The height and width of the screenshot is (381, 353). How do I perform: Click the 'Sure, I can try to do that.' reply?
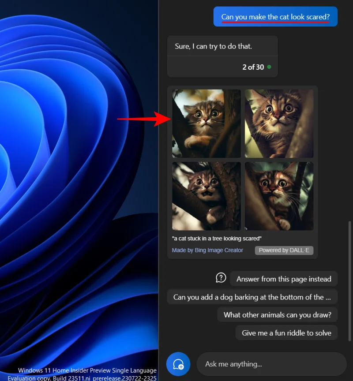coord(213,46)
